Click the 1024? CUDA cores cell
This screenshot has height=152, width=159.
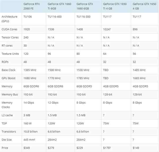point(107,29)
